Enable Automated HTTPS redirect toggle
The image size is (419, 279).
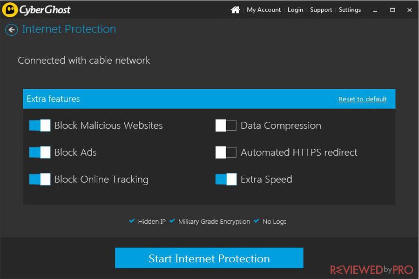(226, 152)
